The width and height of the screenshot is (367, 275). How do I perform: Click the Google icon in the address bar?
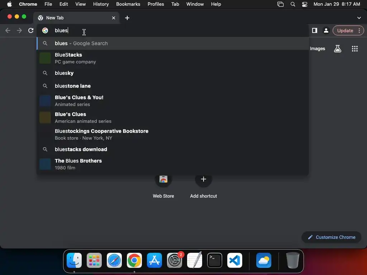[45, 30]
